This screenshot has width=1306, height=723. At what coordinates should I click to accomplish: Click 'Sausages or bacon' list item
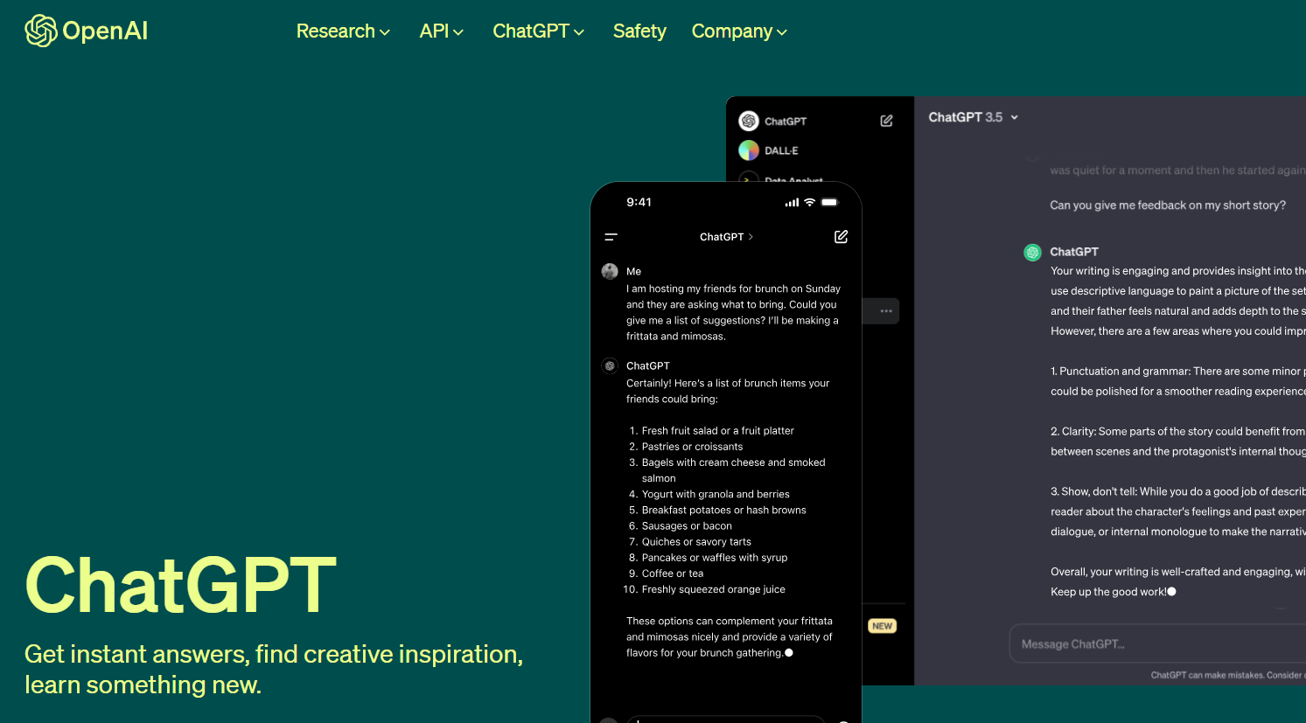[x=687, y=525]
